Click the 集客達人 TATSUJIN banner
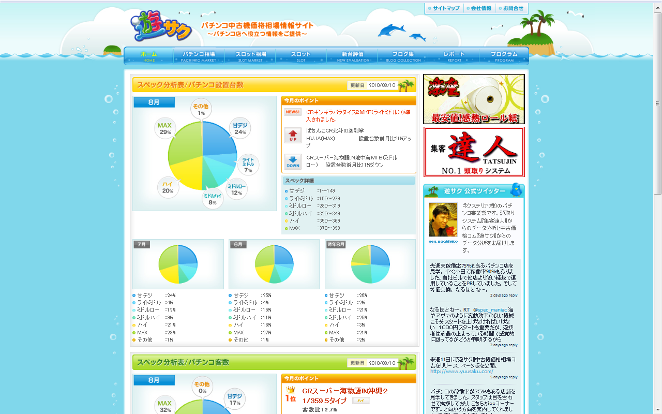The width and height of the screenshot is (662, 414). click(x=474, y=152)
